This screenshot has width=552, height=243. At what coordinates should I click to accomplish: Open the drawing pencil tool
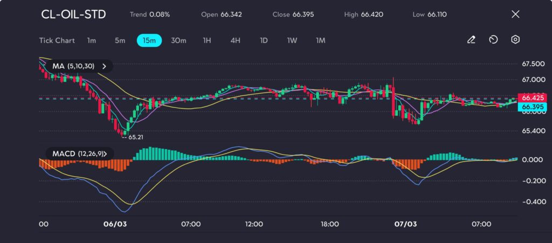coord(471,40)
